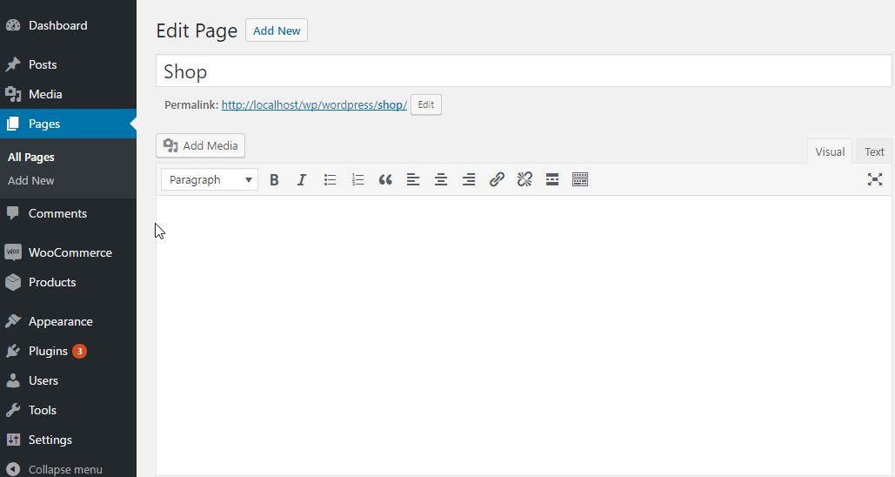
Task: Click the Products box icon
Action: point(13,282)
